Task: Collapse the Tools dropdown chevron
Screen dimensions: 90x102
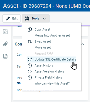Action: (x=44, y=19)
